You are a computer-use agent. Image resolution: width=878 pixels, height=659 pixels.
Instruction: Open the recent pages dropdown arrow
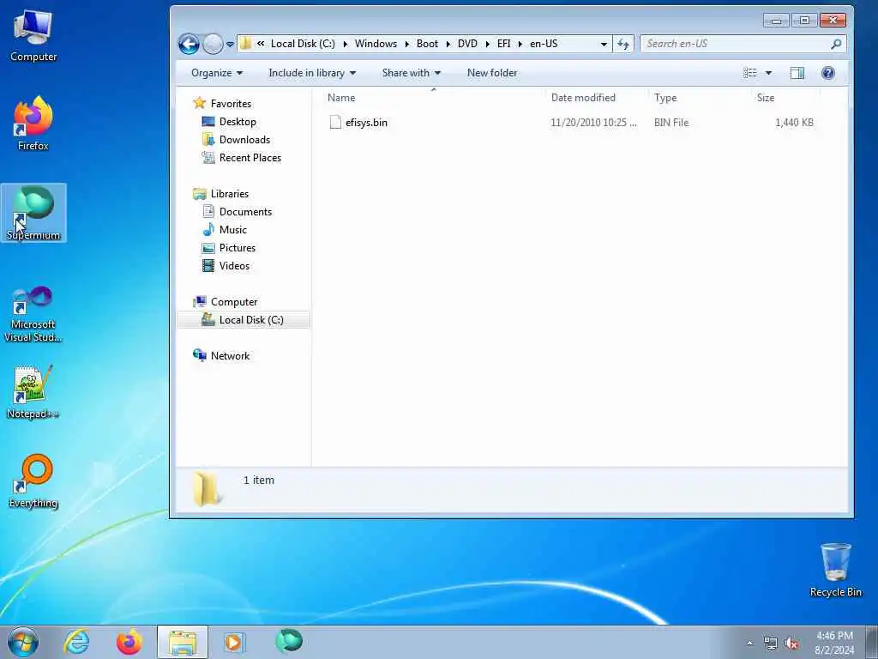230,44
